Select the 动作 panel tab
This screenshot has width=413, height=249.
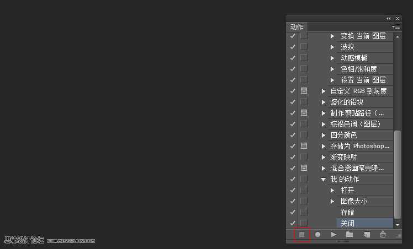pos(297,27)
